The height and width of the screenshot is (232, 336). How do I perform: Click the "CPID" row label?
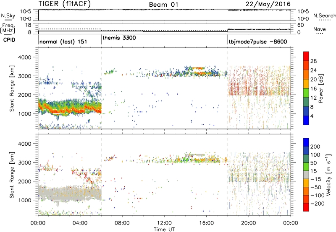[x=9, y=40]
